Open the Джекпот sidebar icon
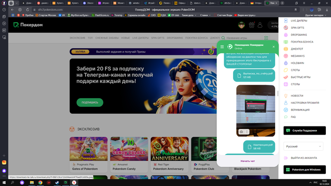Viewport: 331px width, 186px height. coord(286,49)
